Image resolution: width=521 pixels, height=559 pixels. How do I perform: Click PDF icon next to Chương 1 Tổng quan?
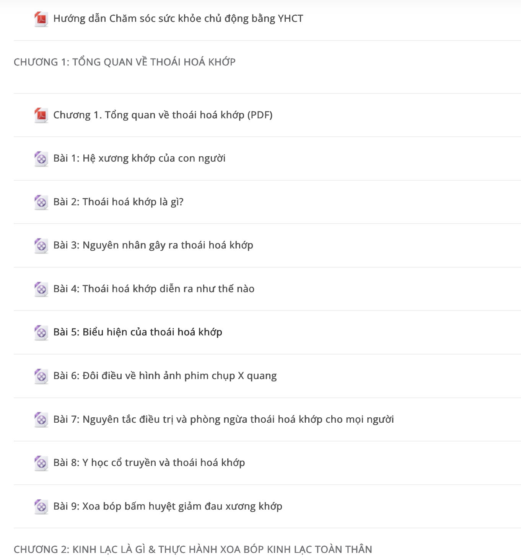[x=41, y=115]
